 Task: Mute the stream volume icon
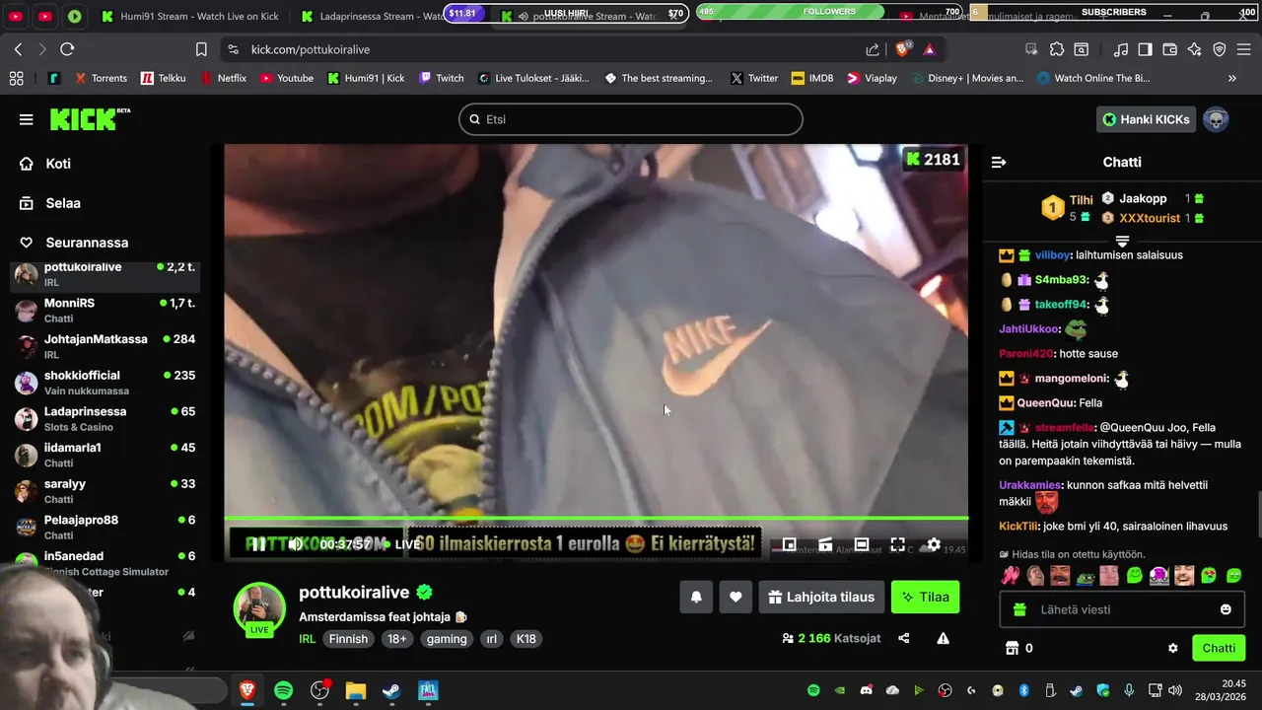click(x=295, y=544)
